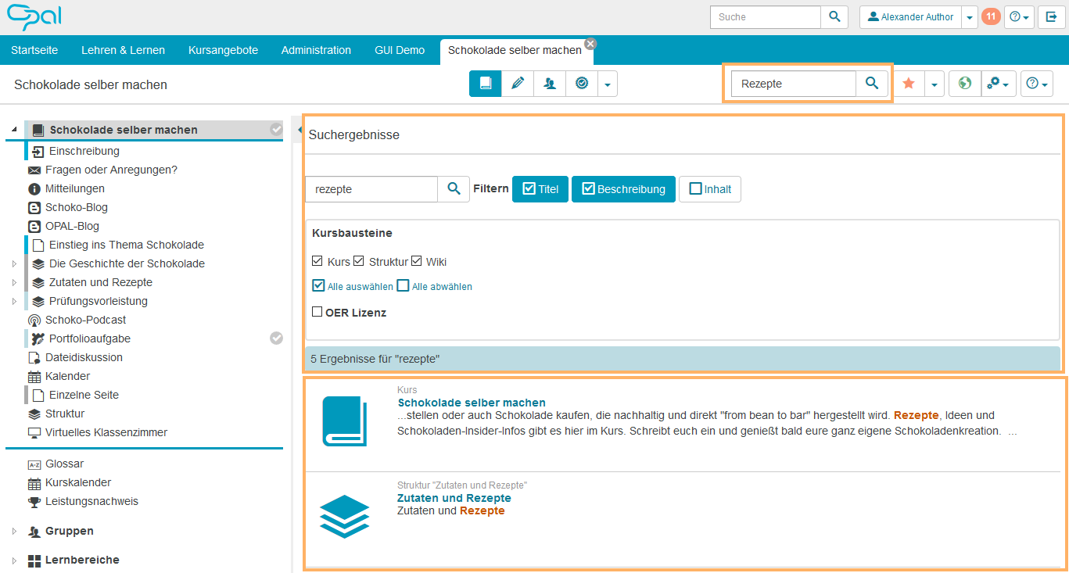Image resolution: width=1069 pixels, height=573 pixels.
Task: Click the assessment badge icon in toolbar
Action: (581, 84)
